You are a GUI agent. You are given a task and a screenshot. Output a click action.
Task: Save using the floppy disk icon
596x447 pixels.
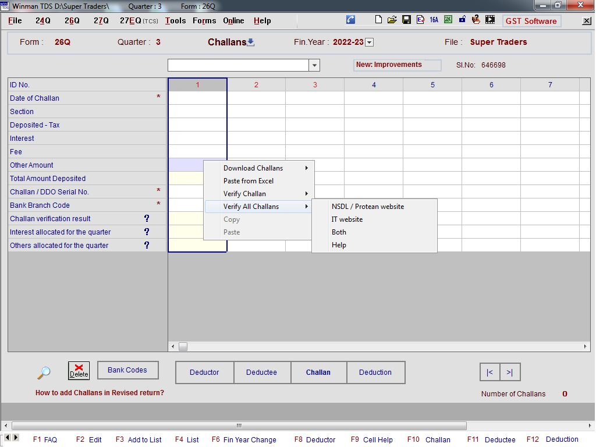406,20
